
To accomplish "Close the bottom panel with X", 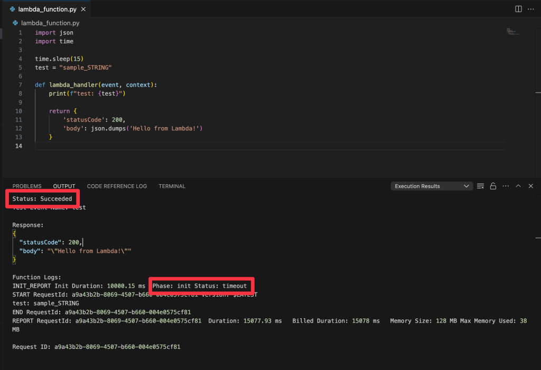I will [x=531, y=186].
